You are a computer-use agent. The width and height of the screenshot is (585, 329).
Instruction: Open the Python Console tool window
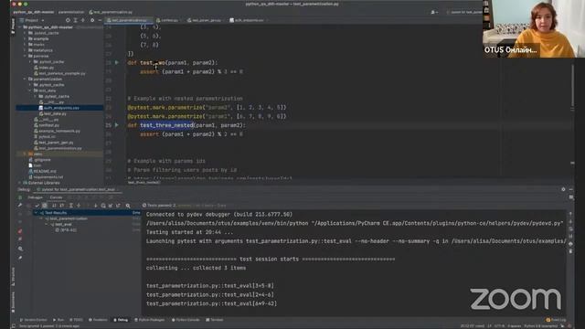pos(186,320)
